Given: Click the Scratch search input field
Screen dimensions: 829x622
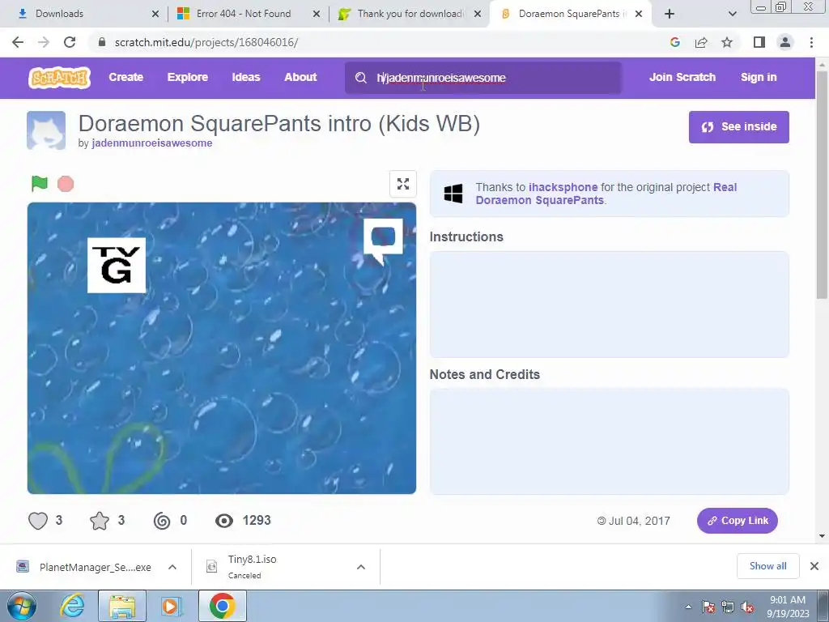Looking at the screenshot, I should 483,78.
